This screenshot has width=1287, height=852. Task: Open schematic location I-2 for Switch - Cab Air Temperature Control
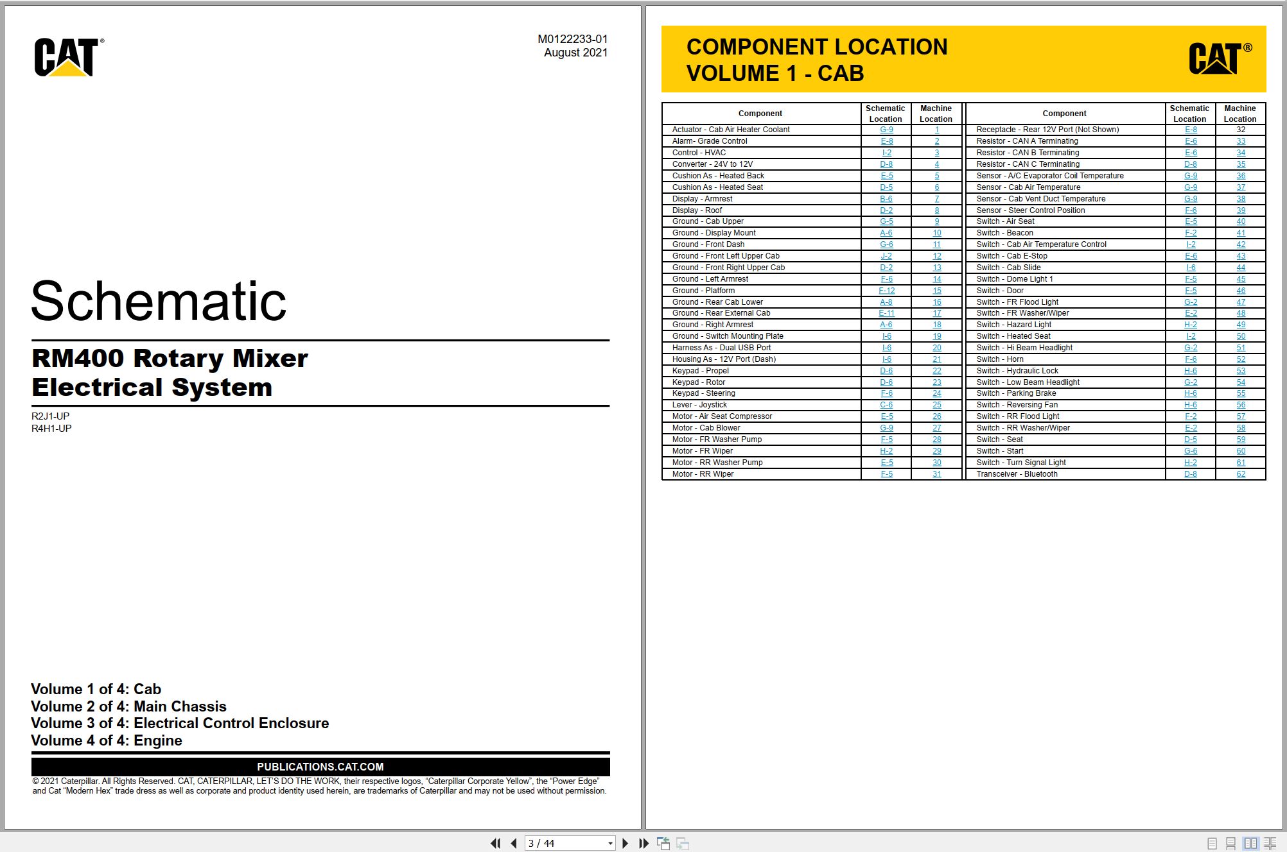click(1191, 244)
